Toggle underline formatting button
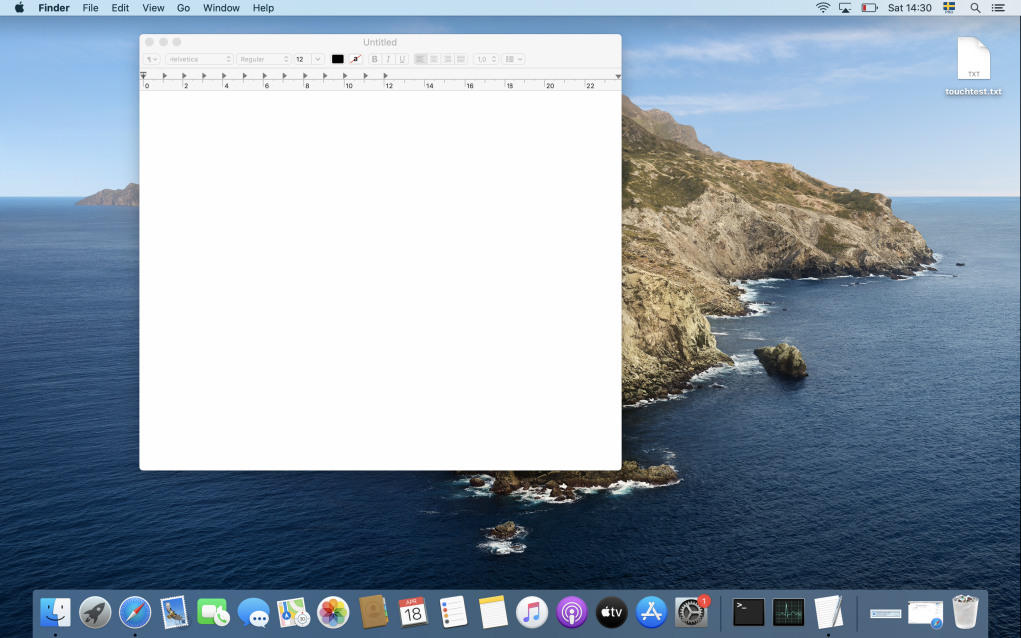 pyautogui.click(x=402, y=59)
